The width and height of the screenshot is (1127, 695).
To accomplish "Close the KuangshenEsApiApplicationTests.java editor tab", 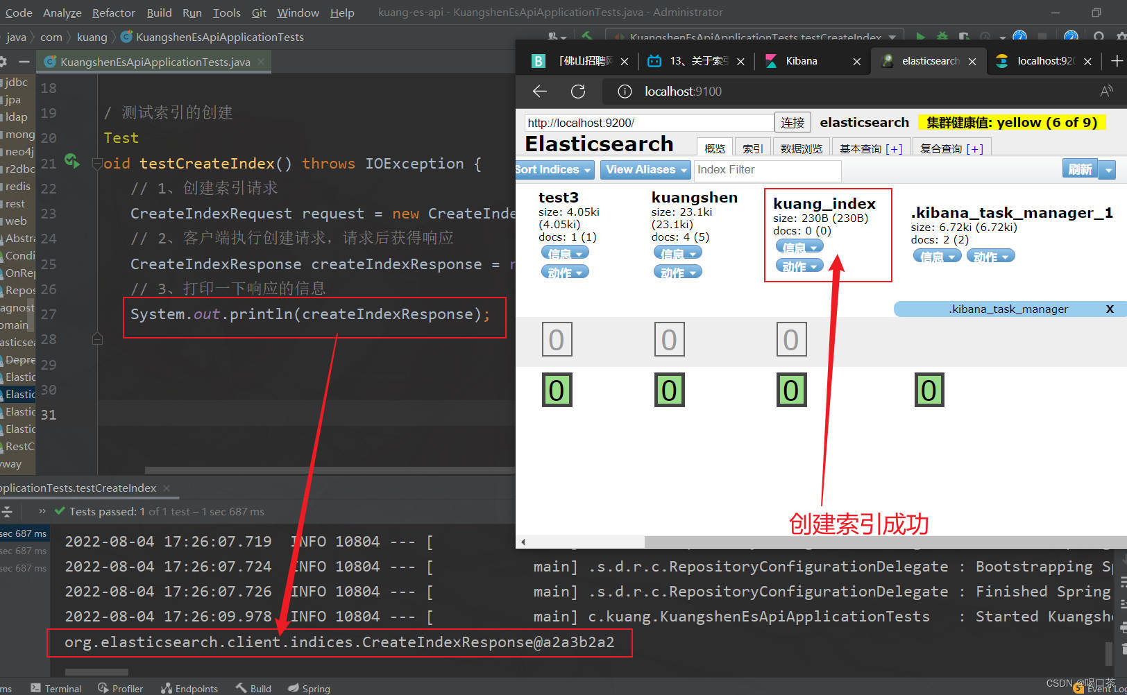I will (x=261, y=62).
